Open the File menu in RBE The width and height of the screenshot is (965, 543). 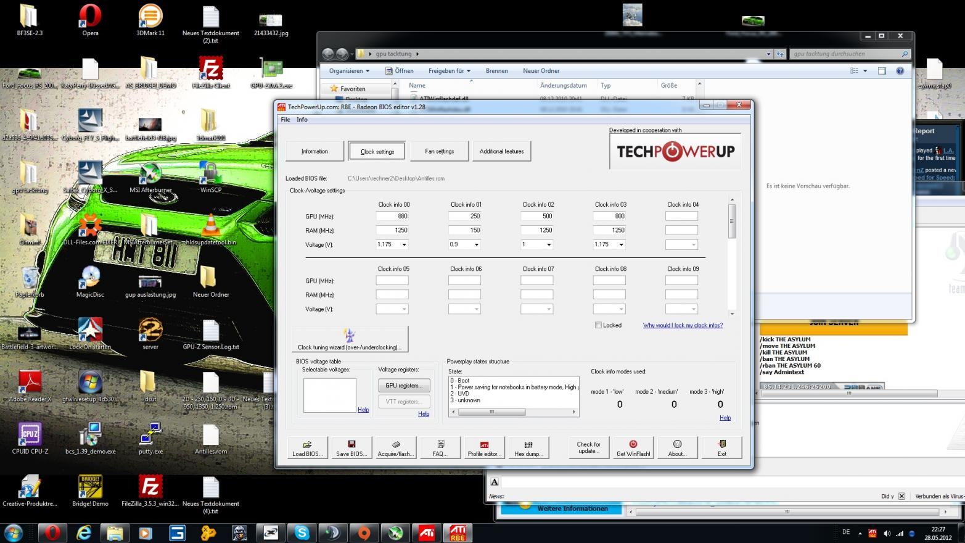(285, 120)
